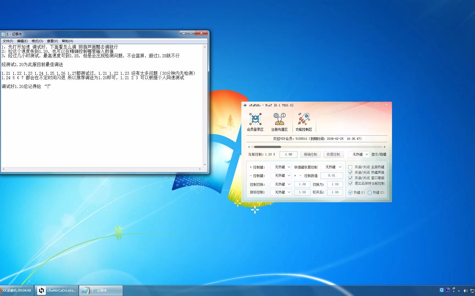The height and width of the screenshot is (296, 475).
Task: Click the 控制切换 first value field
Action: tap(302, 184)
